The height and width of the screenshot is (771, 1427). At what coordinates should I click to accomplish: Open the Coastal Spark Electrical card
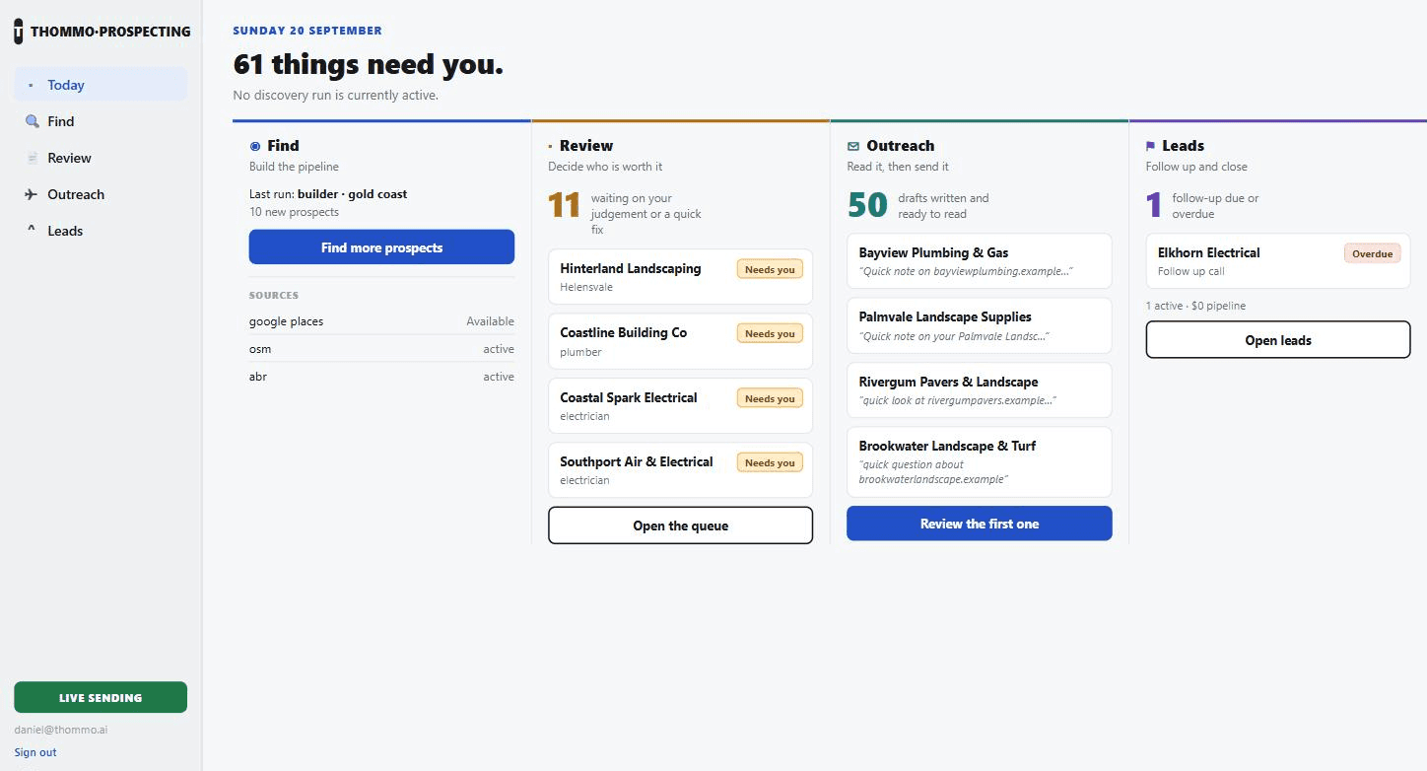tap(680, 406)
